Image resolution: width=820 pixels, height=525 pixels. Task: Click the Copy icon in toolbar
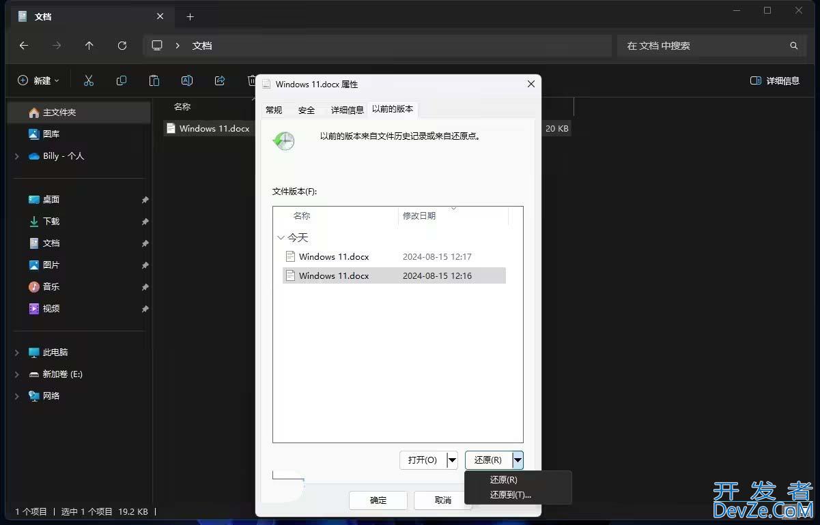122,80
